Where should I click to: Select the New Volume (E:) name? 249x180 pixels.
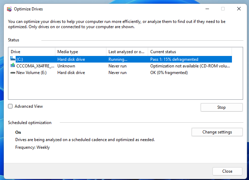click(31, 73)
